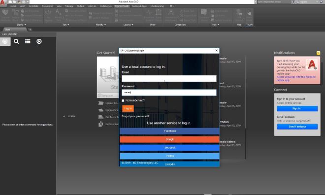325x195 pixels.
Task: Click the Start Drawing thumbnail
Action: tap(108, 75)
